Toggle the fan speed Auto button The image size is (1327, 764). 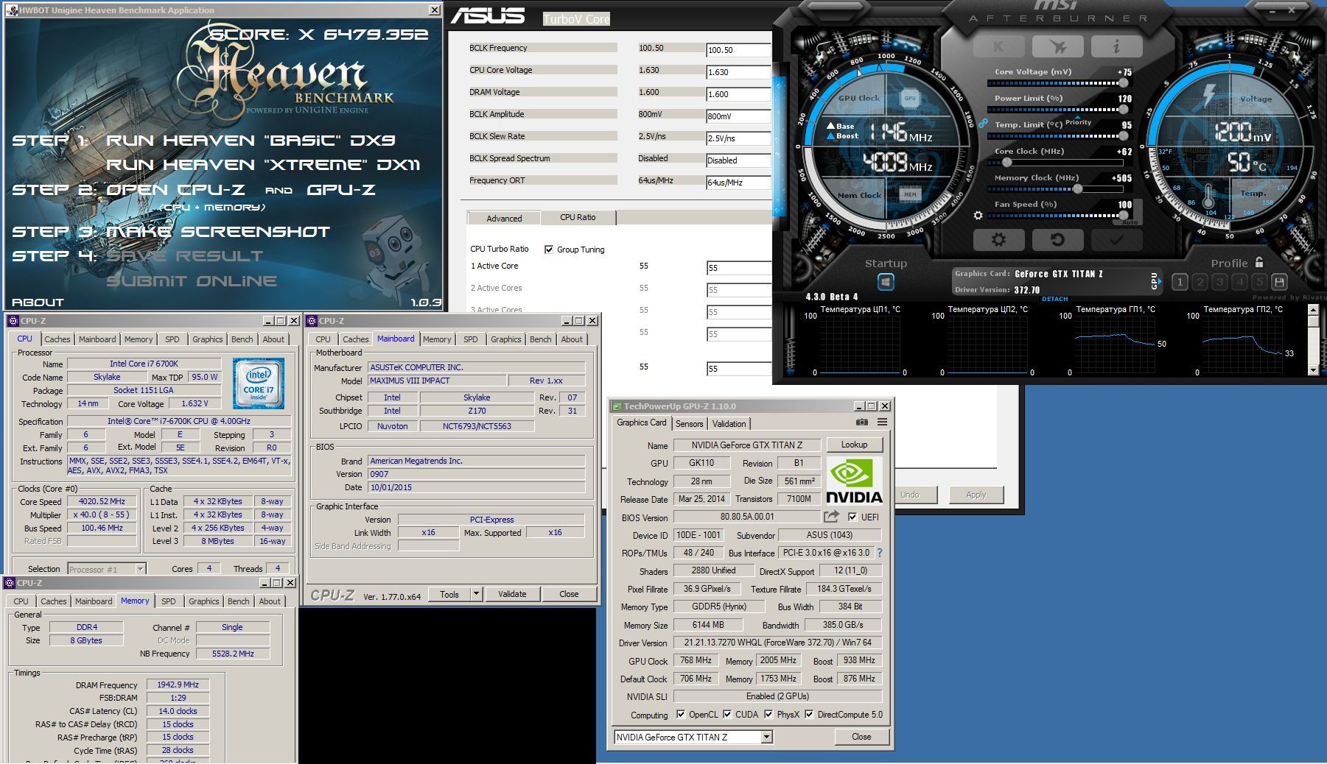[1130, 222]
